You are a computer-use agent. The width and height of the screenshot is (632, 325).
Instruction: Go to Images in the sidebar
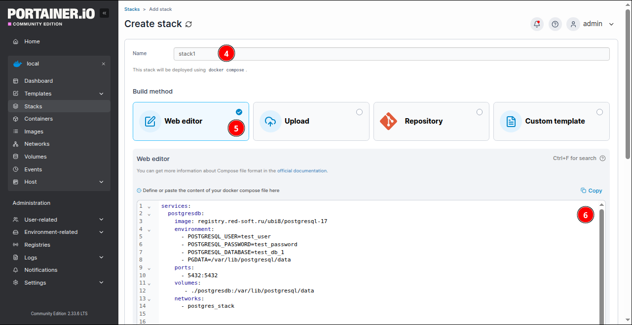coord(34,131)
